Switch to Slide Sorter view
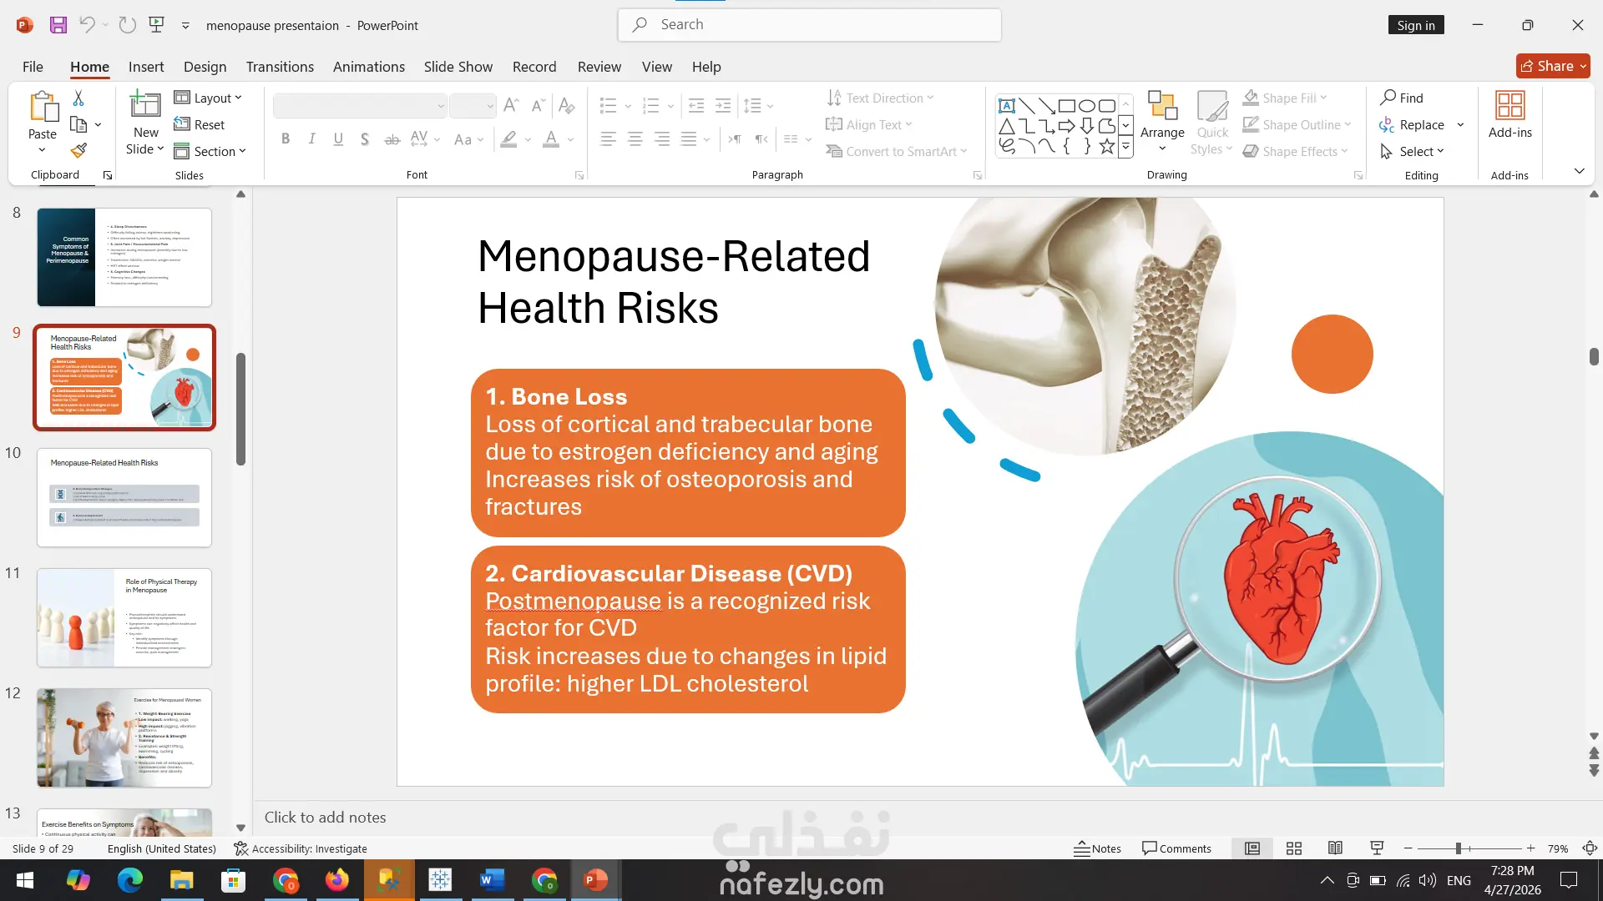Screen dimensions: 1603x901 [1294, 848]
